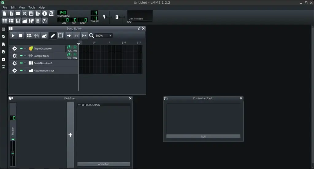This screenshot has height=169, width=314.
Task: Show controller rack toolbar icon
Action: pos(44,21)
